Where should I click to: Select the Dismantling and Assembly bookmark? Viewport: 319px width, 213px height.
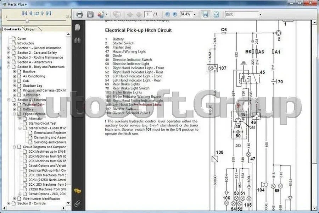[50, 137]
